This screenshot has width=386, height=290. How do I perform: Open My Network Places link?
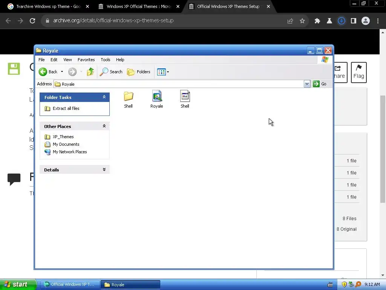pos(70,152)
